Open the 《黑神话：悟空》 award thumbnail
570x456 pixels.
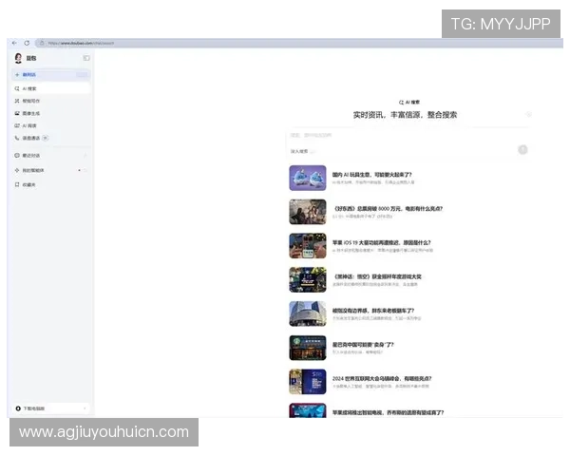click(x=308, y=279)
